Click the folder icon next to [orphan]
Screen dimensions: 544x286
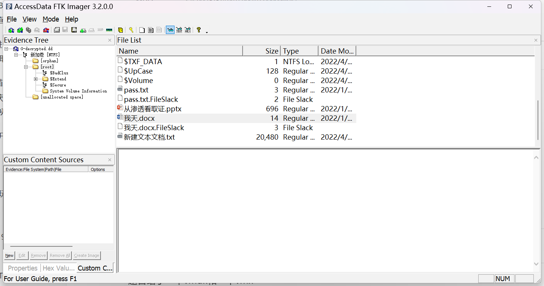click(36, 61)
